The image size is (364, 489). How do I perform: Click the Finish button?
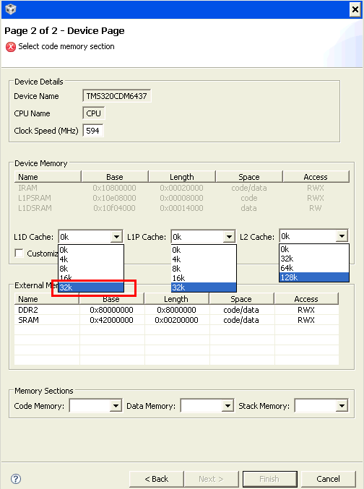(270, 479)
